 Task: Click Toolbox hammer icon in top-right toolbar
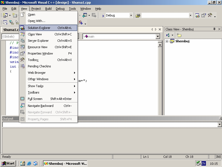[x=210, y=15]
